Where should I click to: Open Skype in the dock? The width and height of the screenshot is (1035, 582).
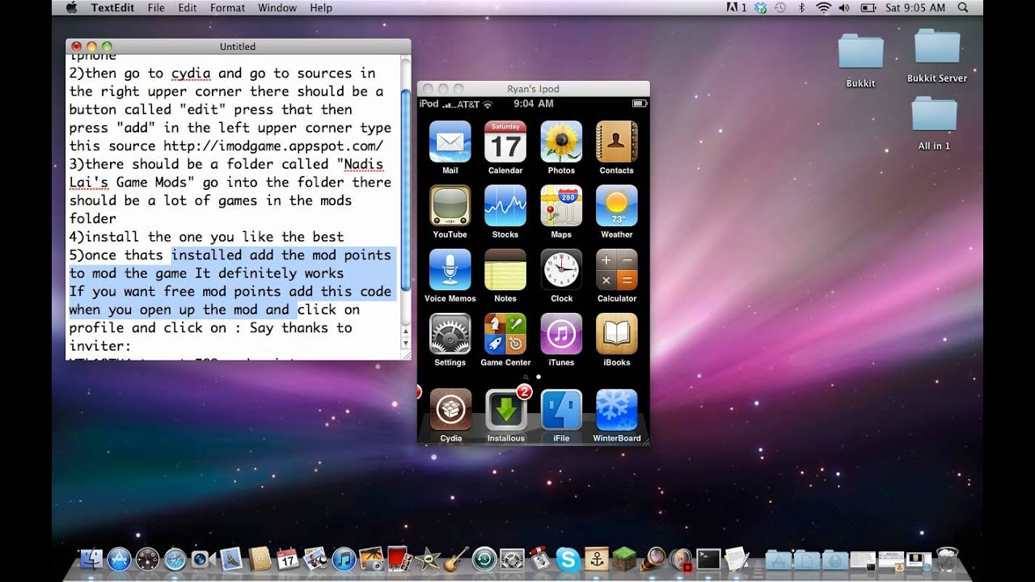point(568,559)
